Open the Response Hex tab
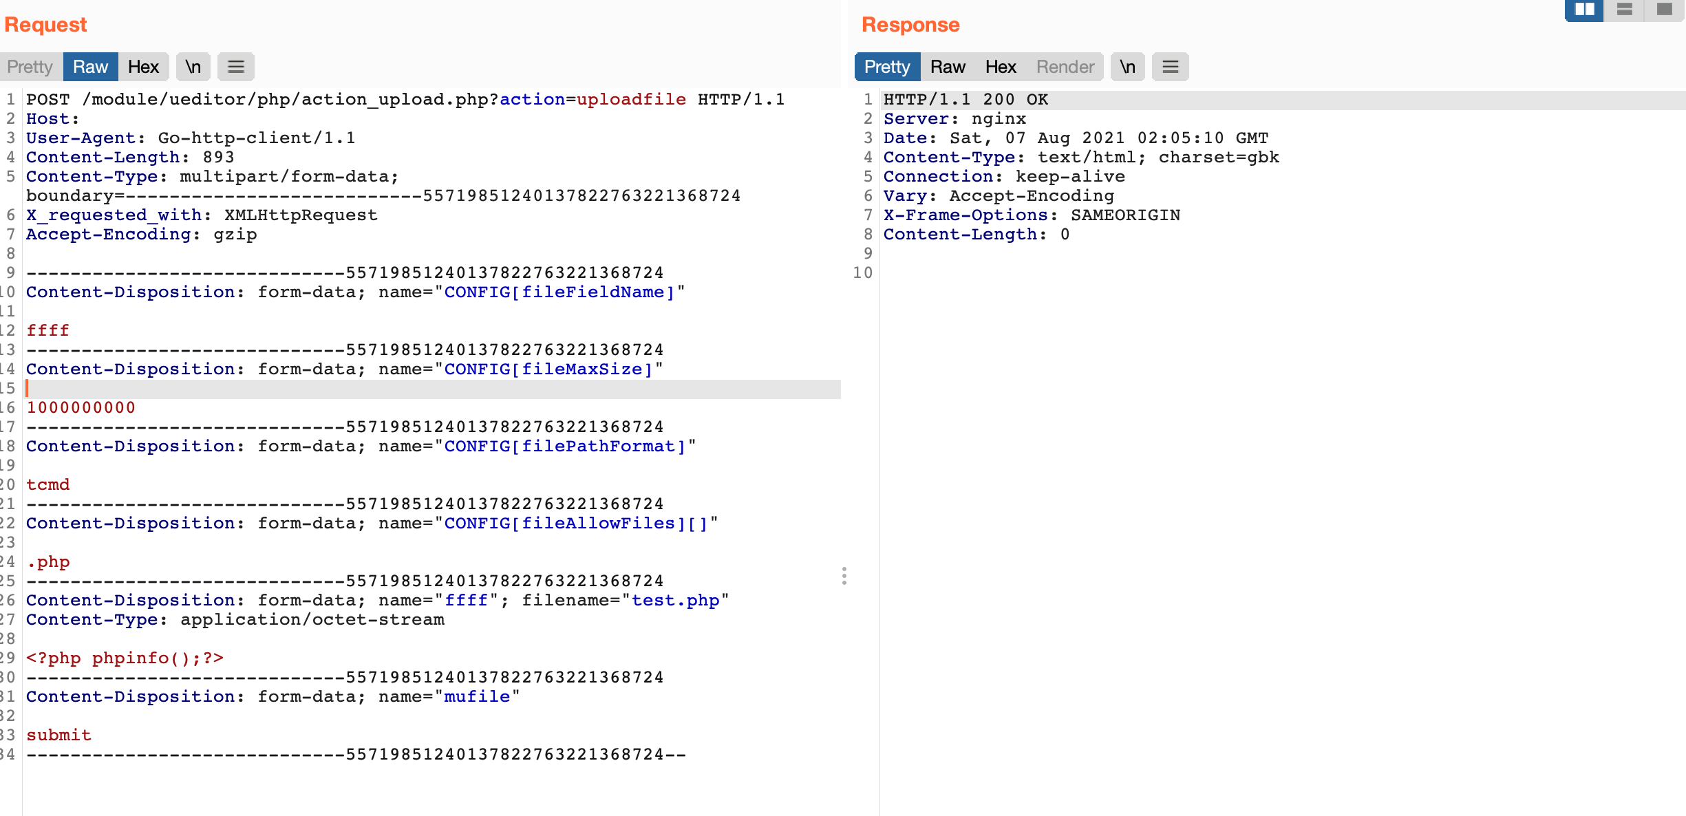The height and width of the screenshot is (816, 1686). [1000, 67]
